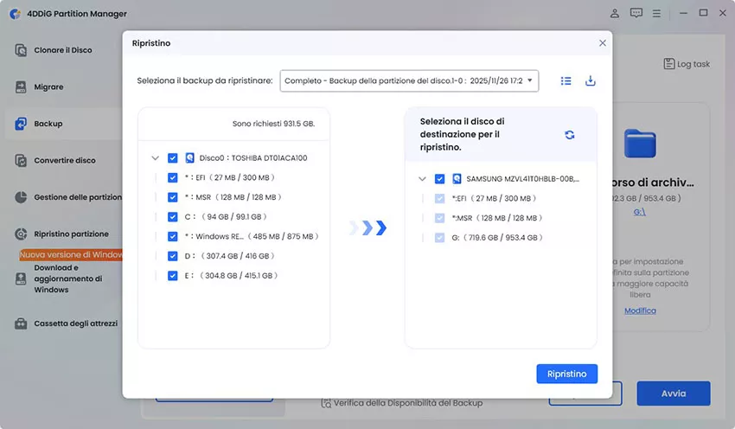Toggle the source MSR 128 MB checkbox
This screenshot has width=735, height=429.
172,197
